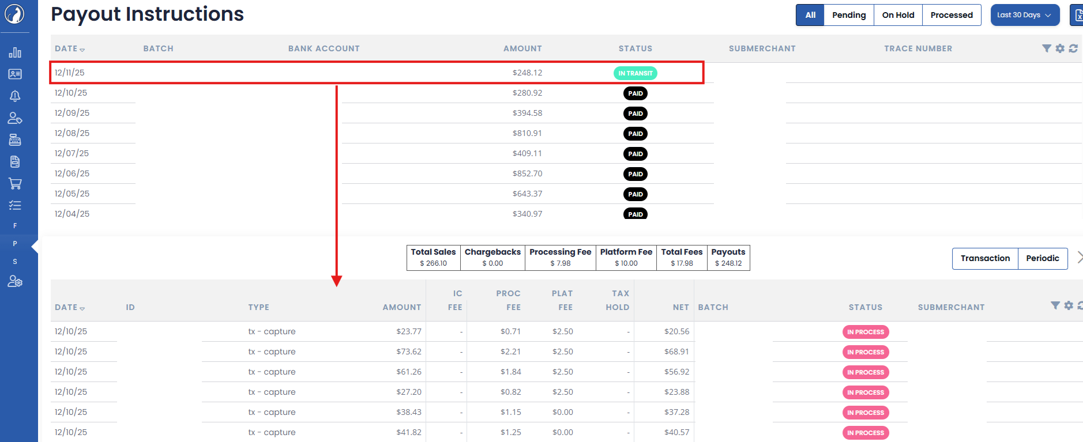Screen dimensions: 1083x442
Task: Select the Pending filter
Action: (x=848, y=15)
